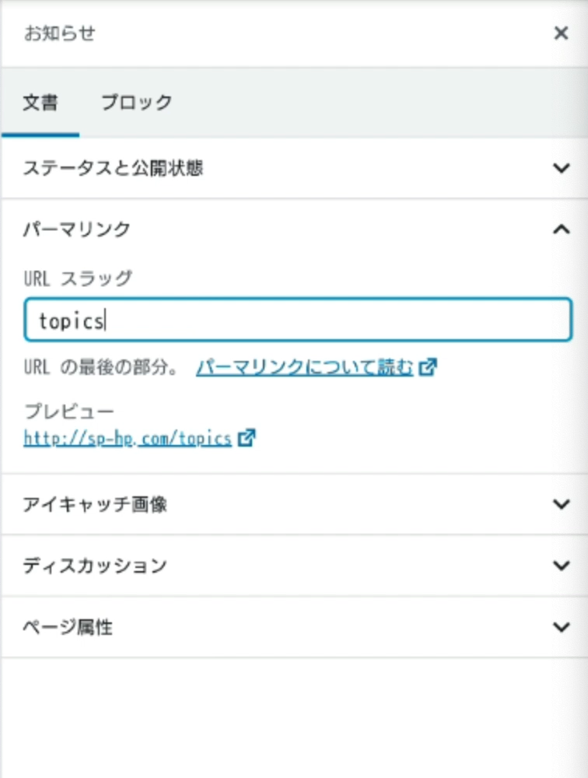Click the お知らせ sidebar header title
This screenshot has width=588, height=778.
click(x=60, y=34)
